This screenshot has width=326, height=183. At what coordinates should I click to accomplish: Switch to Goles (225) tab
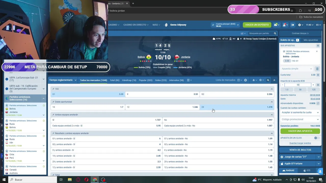point(161,80)
